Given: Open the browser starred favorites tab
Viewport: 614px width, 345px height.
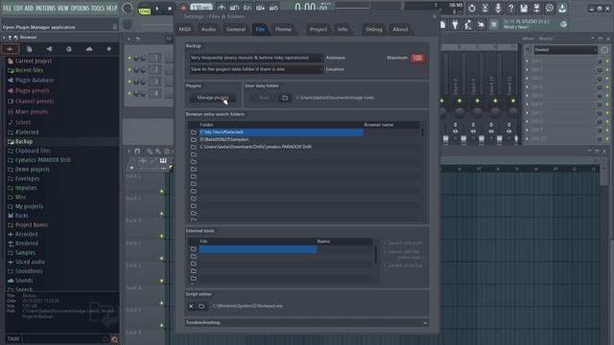Looking at the screenshot, I should click(x=108, y=49).
